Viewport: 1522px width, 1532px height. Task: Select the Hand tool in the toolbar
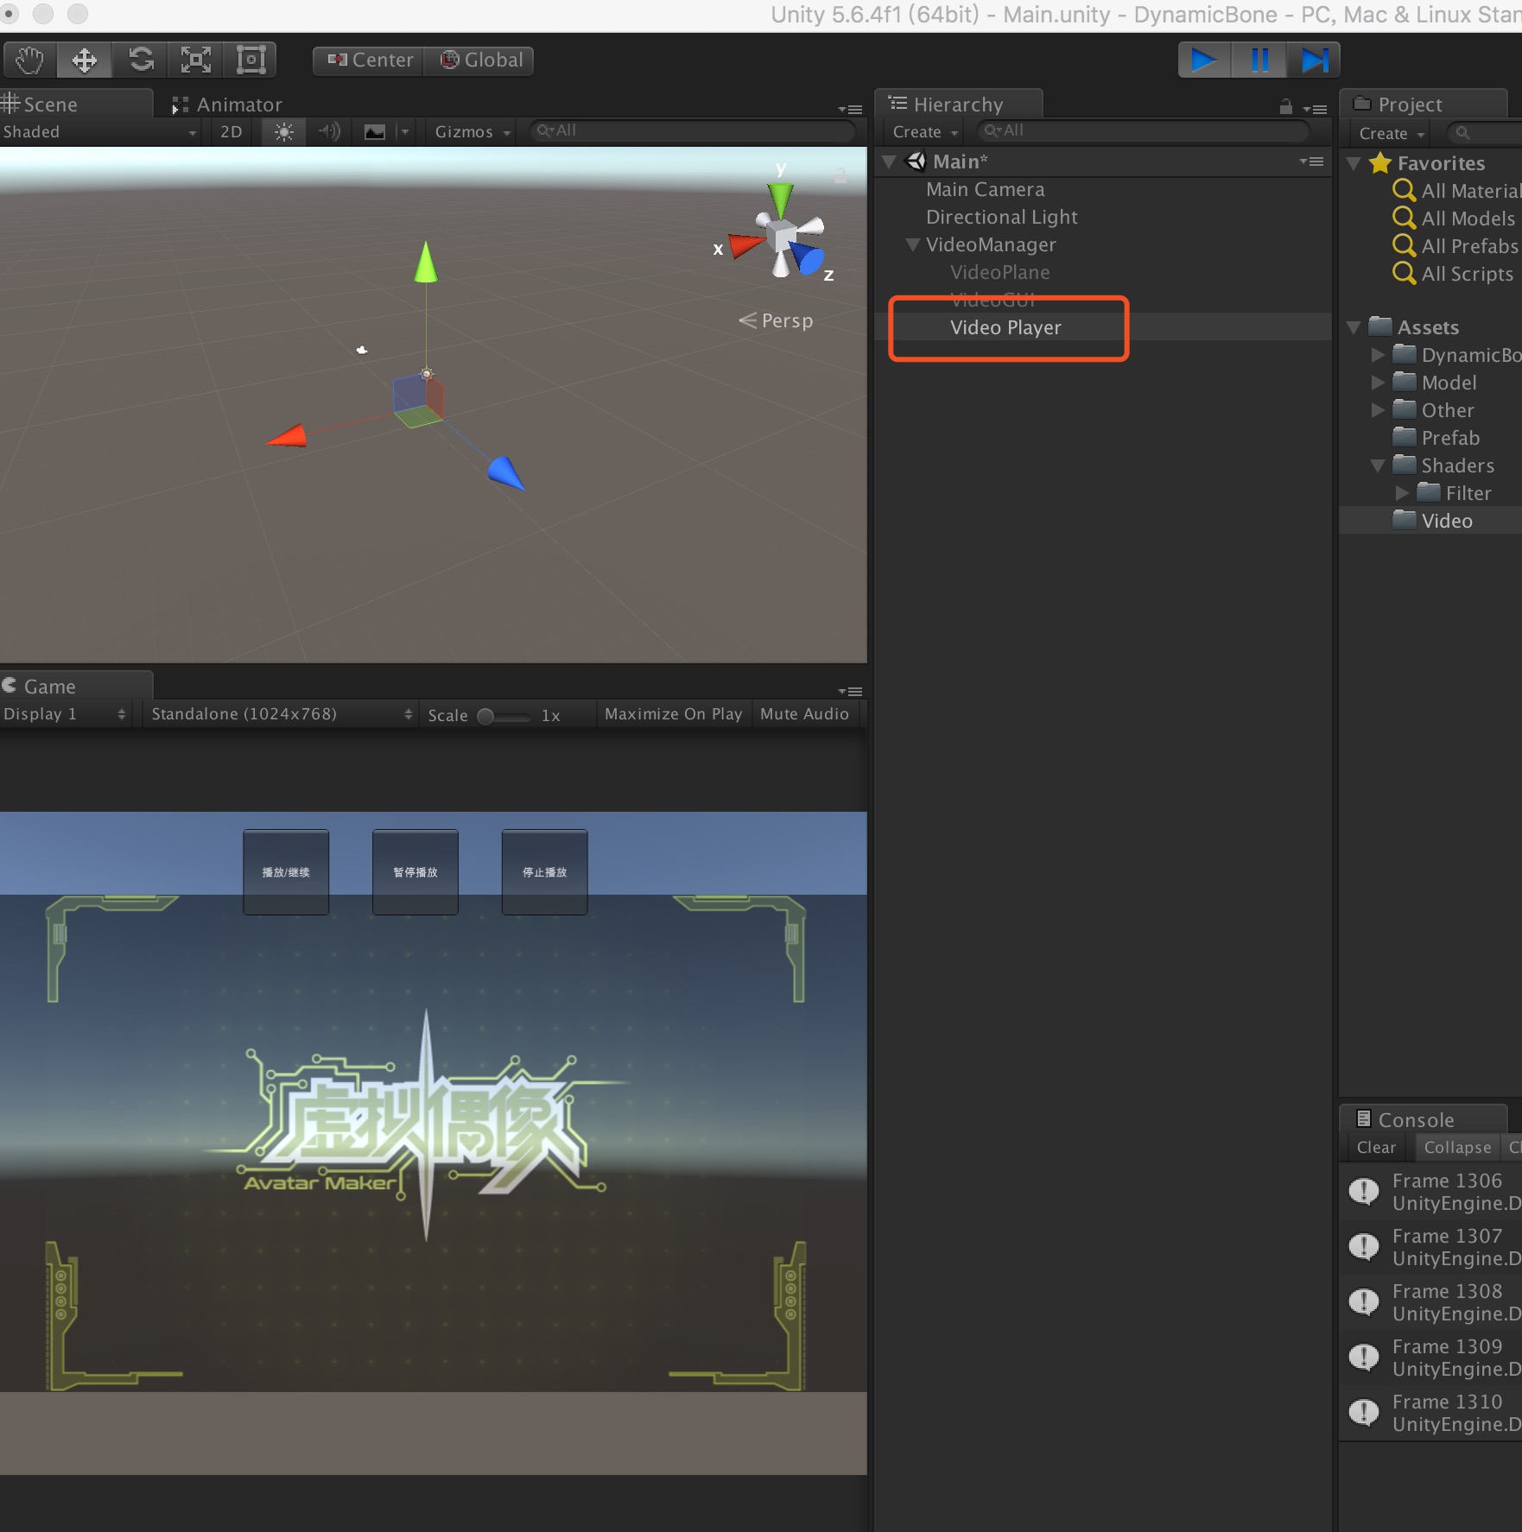[x=29, y=60]
